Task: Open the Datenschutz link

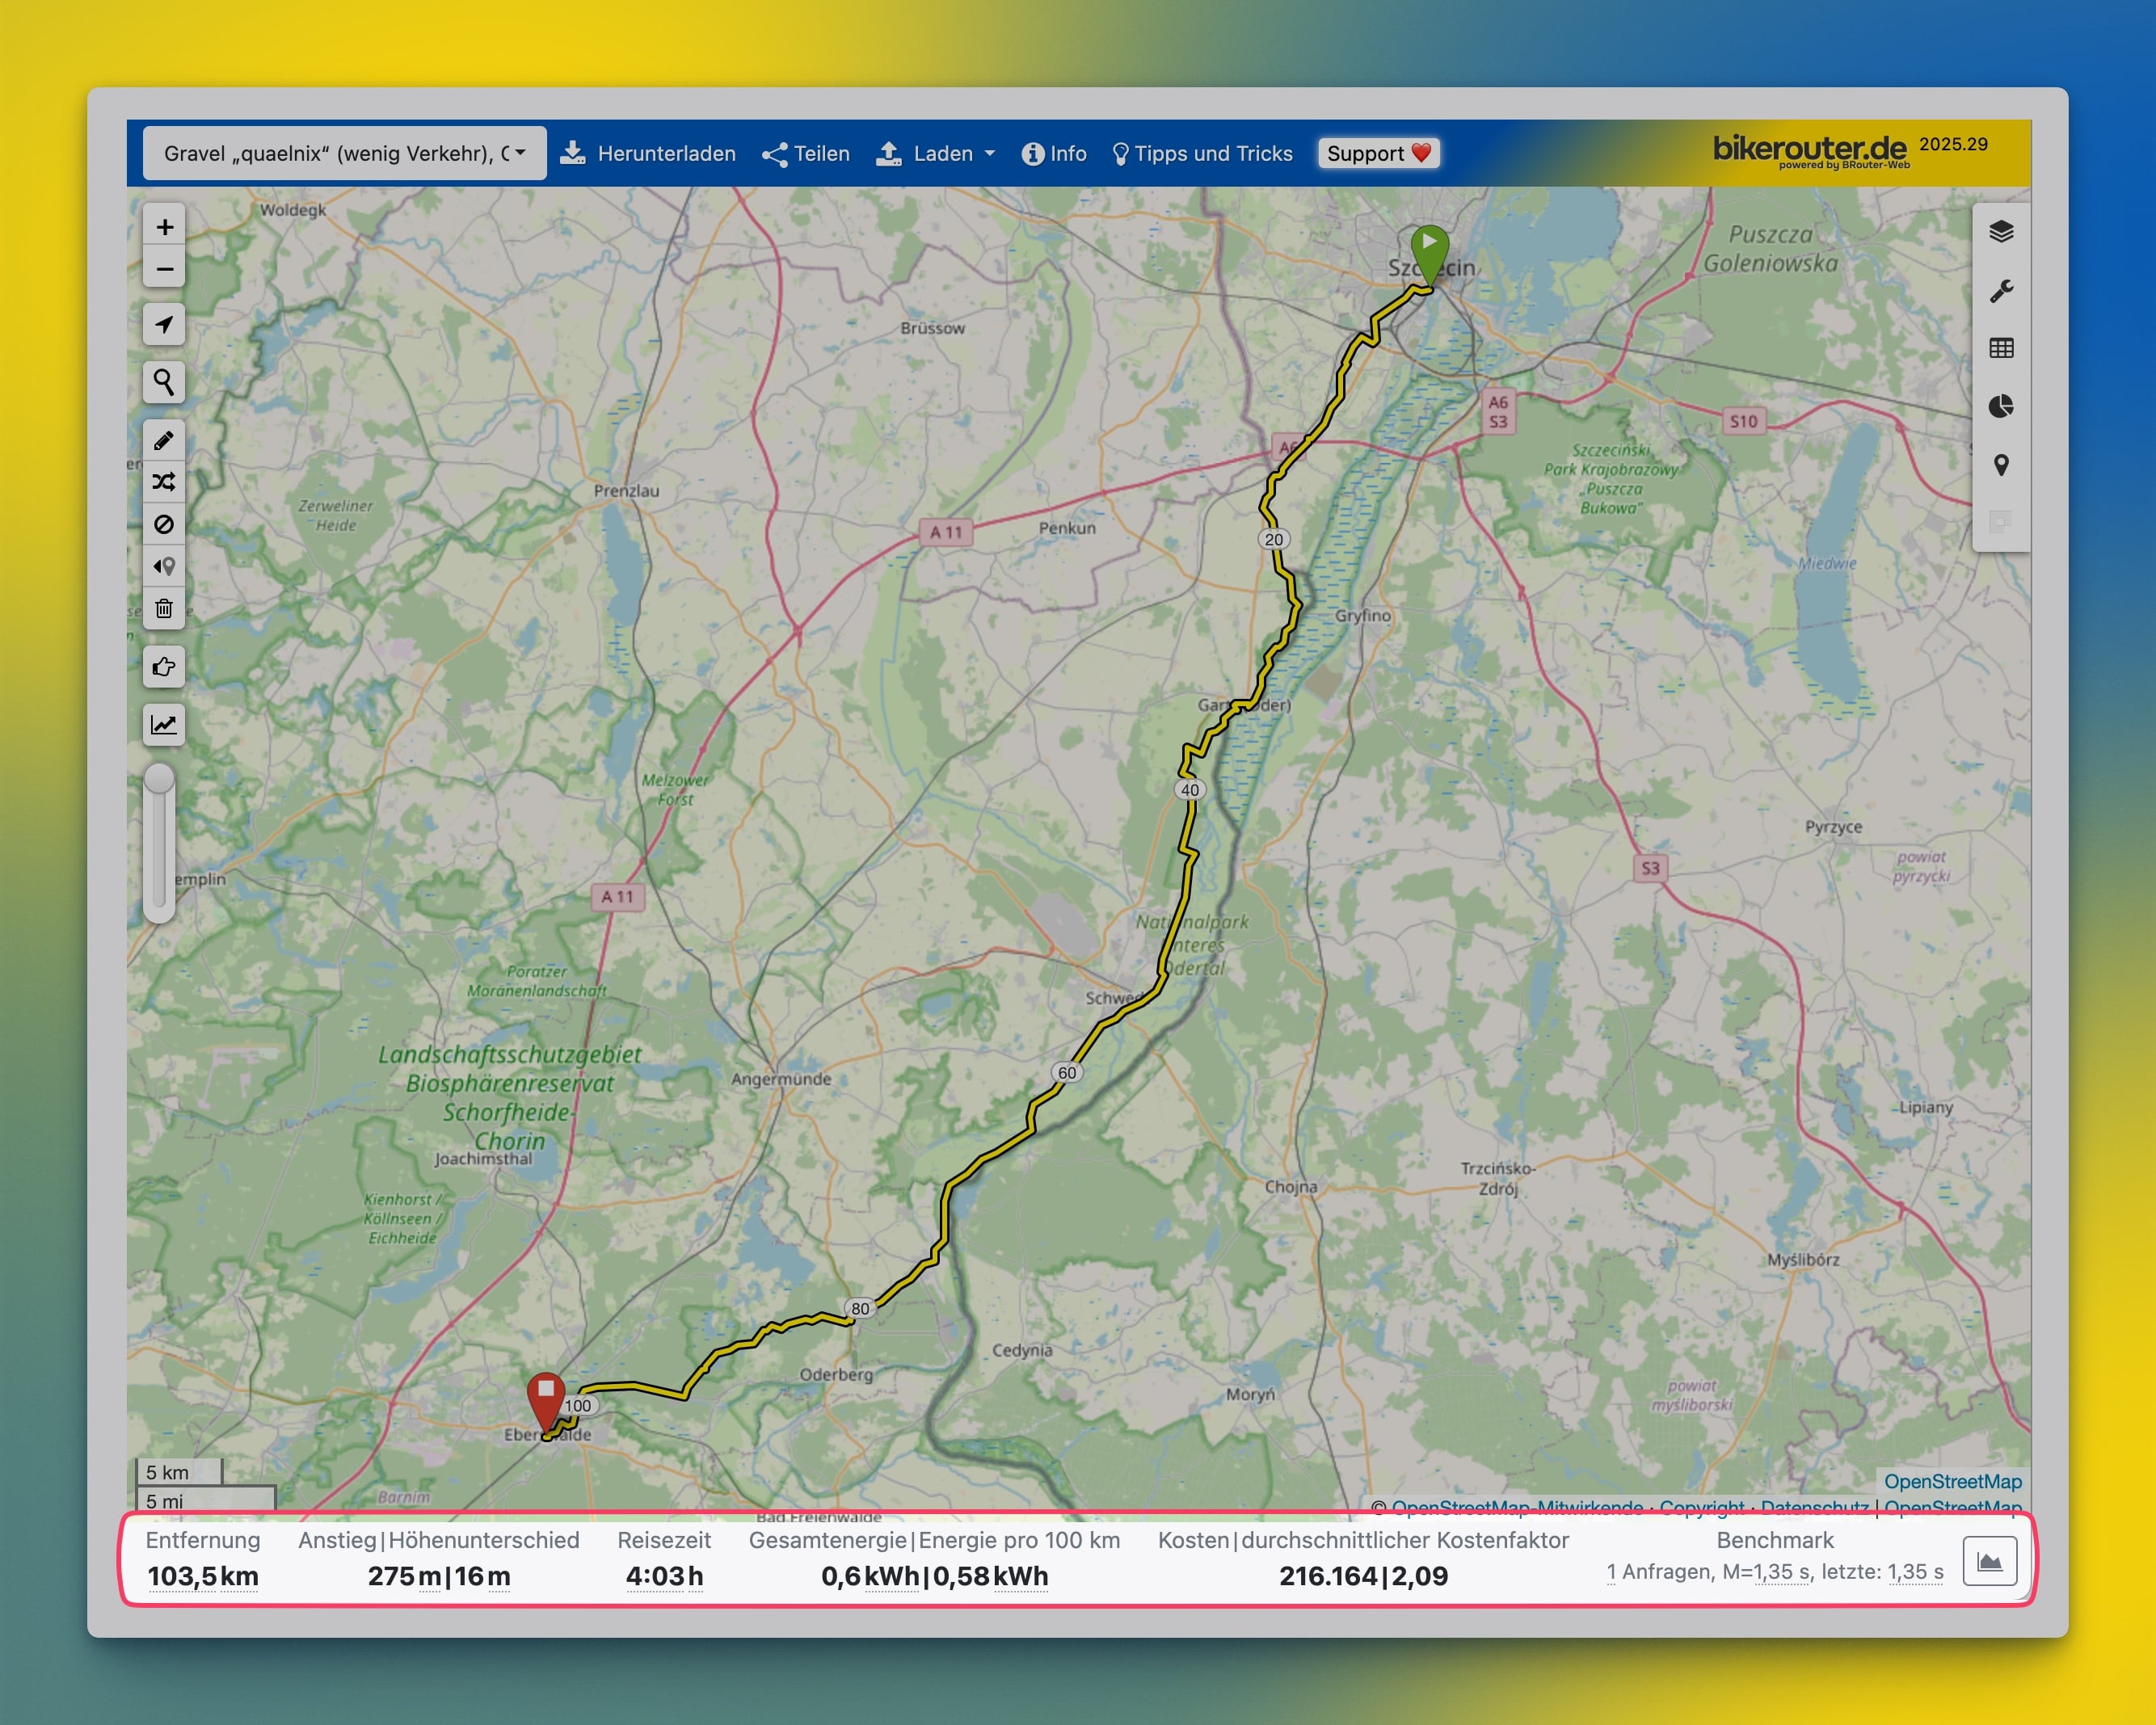Action: (x=1814, y=1507)
